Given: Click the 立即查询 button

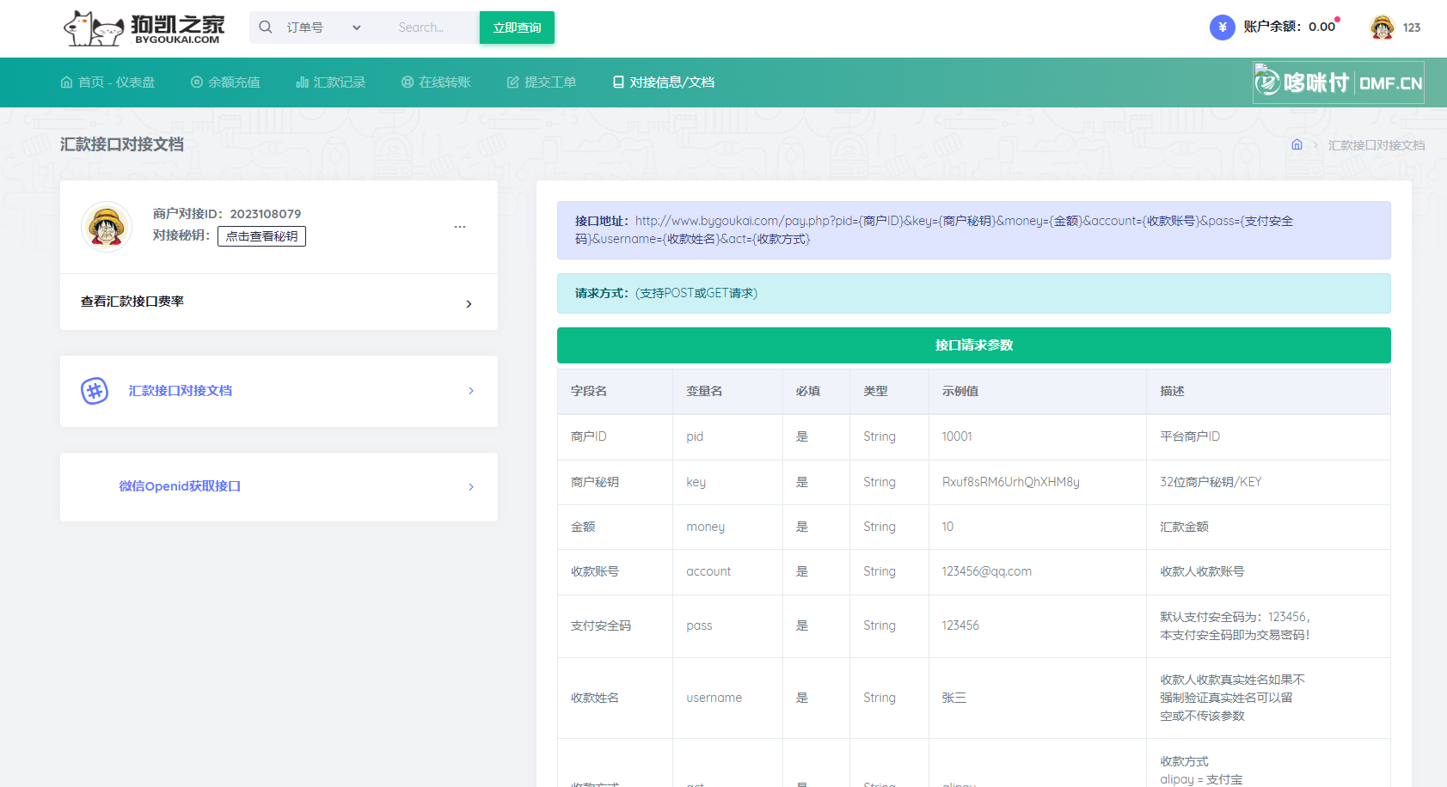Looking at the screenshot, I should [x=517, y=27].
